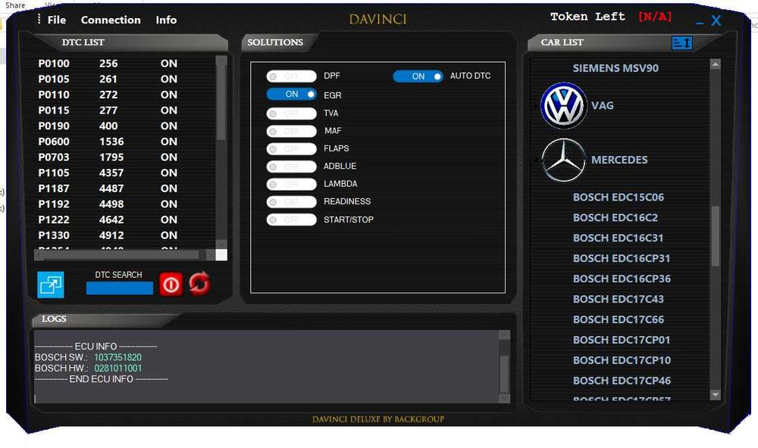This screenshot has width=758, height=448.
Task: Select DTC row P0190
Action: pos(108,126)
